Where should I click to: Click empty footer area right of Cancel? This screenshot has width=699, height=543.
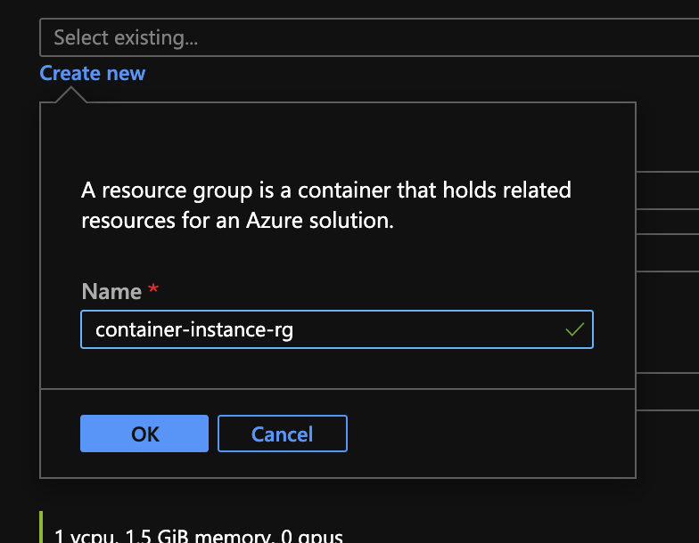(490, 434)
